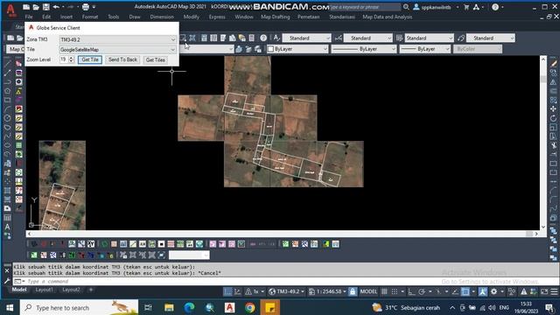Open the 1:2546.58 scale dropdown
The image size is (560, 315).
pyautogui.click(x=327, y=291)
